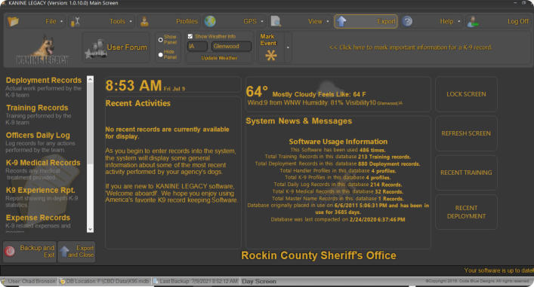The width and height of the screenshot is (534, 287).
Task: Click the Glenwood city input field
Action: (231, 46)
